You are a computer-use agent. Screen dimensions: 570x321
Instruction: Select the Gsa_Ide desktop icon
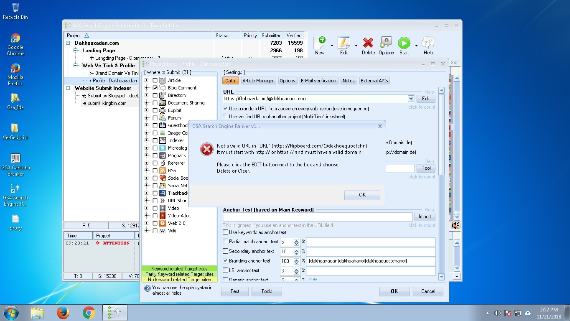tap(15, 101)
